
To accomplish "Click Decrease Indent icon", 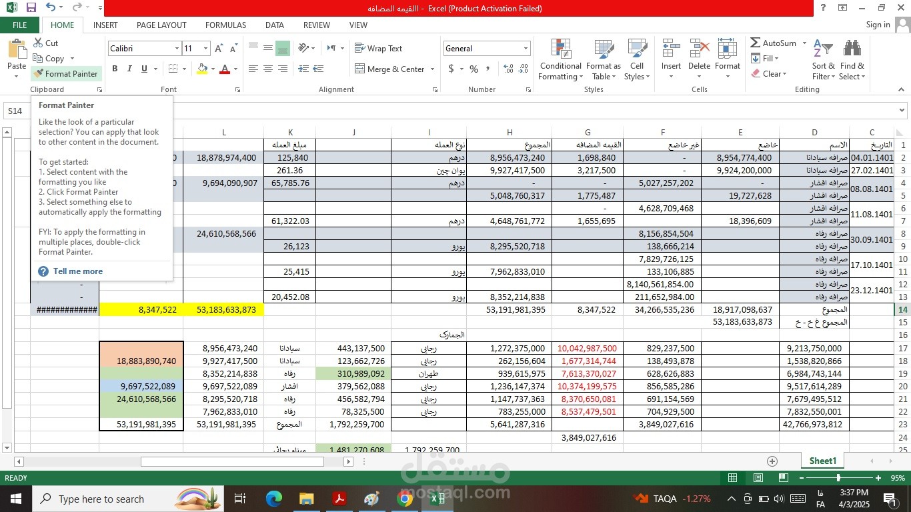I will pos(303,69).
